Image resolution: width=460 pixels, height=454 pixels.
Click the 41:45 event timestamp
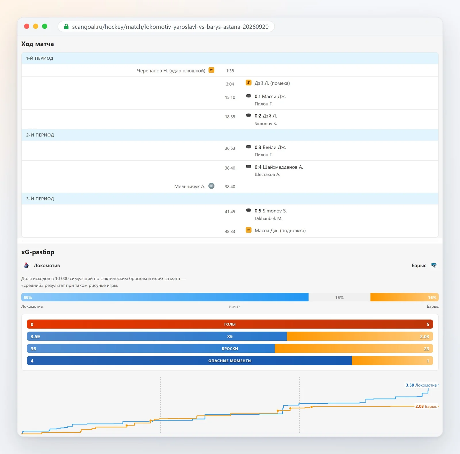tap(230, 212)
